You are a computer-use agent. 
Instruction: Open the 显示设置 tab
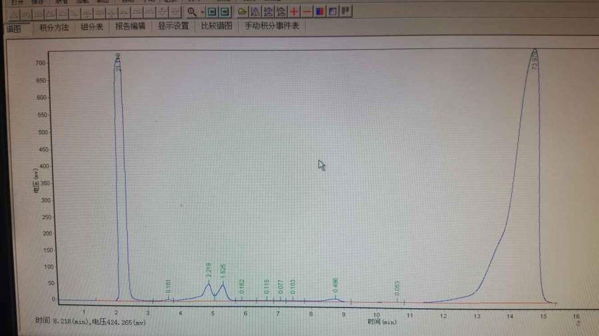click(x=173, y=26)
